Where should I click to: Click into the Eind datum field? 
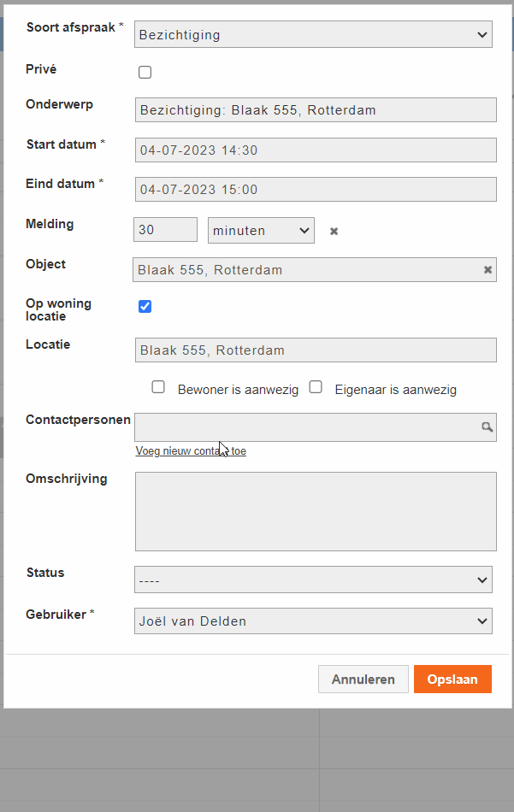(x=316, y=190)
